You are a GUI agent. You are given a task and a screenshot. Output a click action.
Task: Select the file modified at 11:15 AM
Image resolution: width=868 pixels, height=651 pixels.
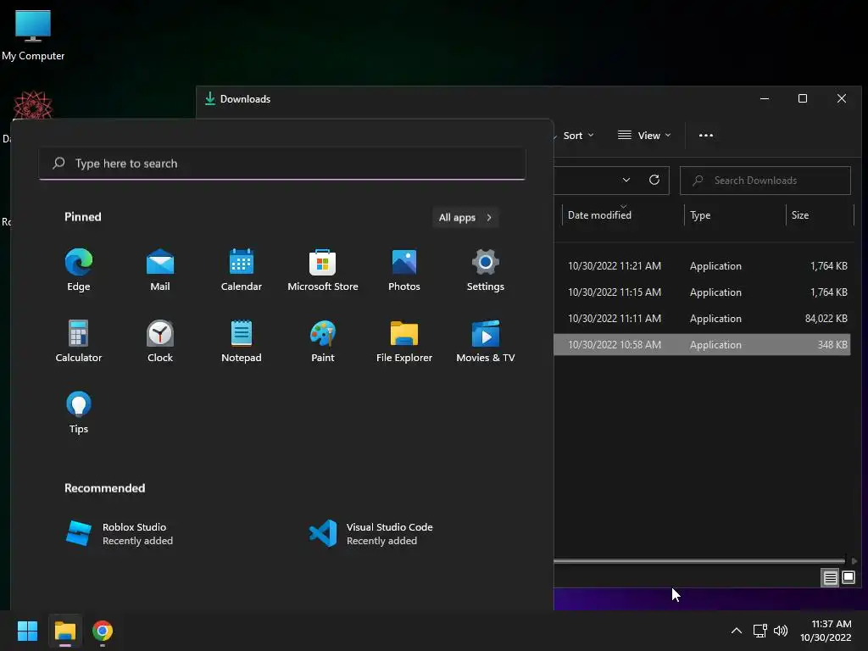click(x=702, y=292)
